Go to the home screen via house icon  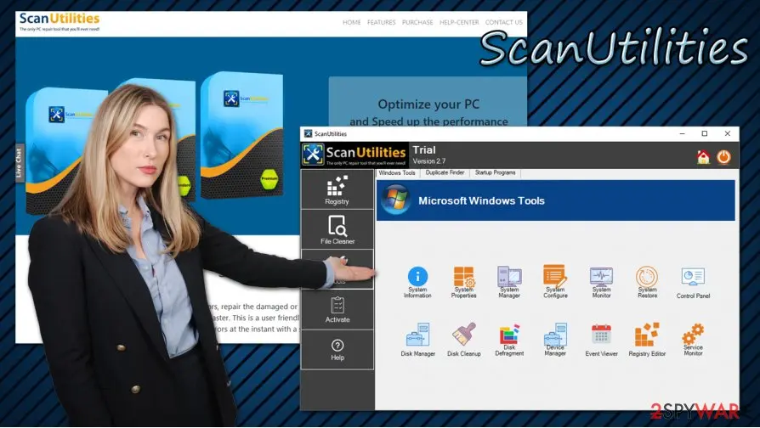(703, 157)
